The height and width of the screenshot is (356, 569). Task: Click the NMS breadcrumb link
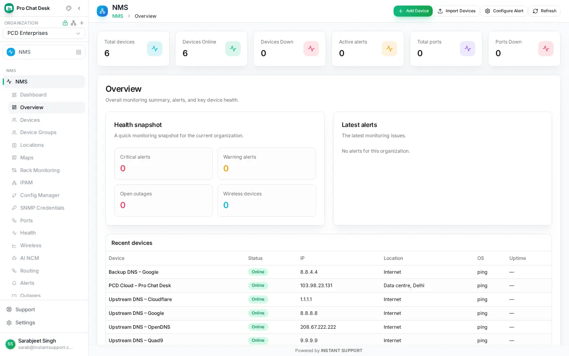coord(118,16)
